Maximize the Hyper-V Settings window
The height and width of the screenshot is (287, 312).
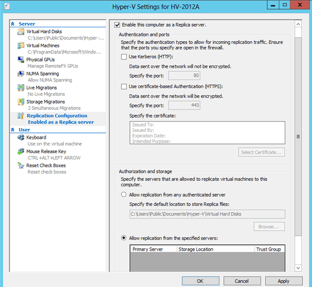[285, 5]
